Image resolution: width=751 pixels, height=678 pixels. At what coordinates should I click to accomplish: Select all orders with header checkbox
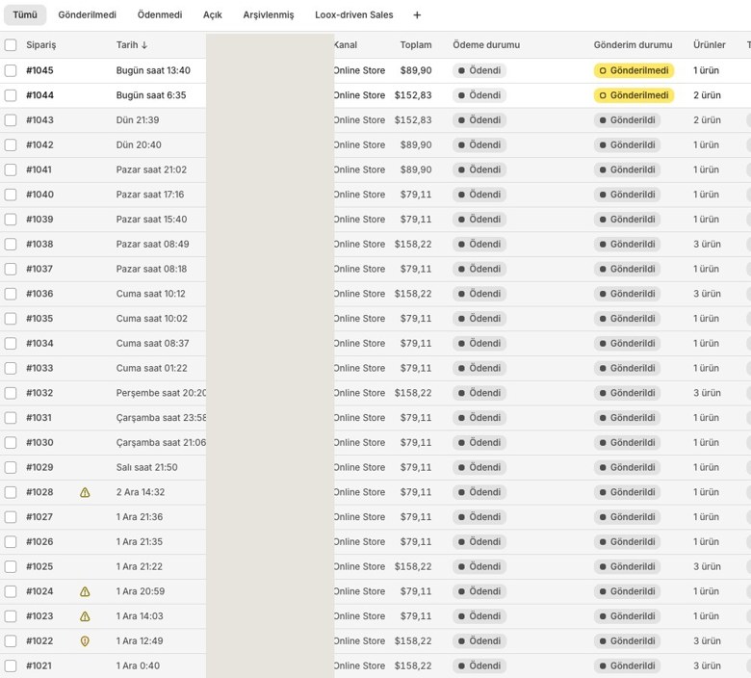pos(11,45)
